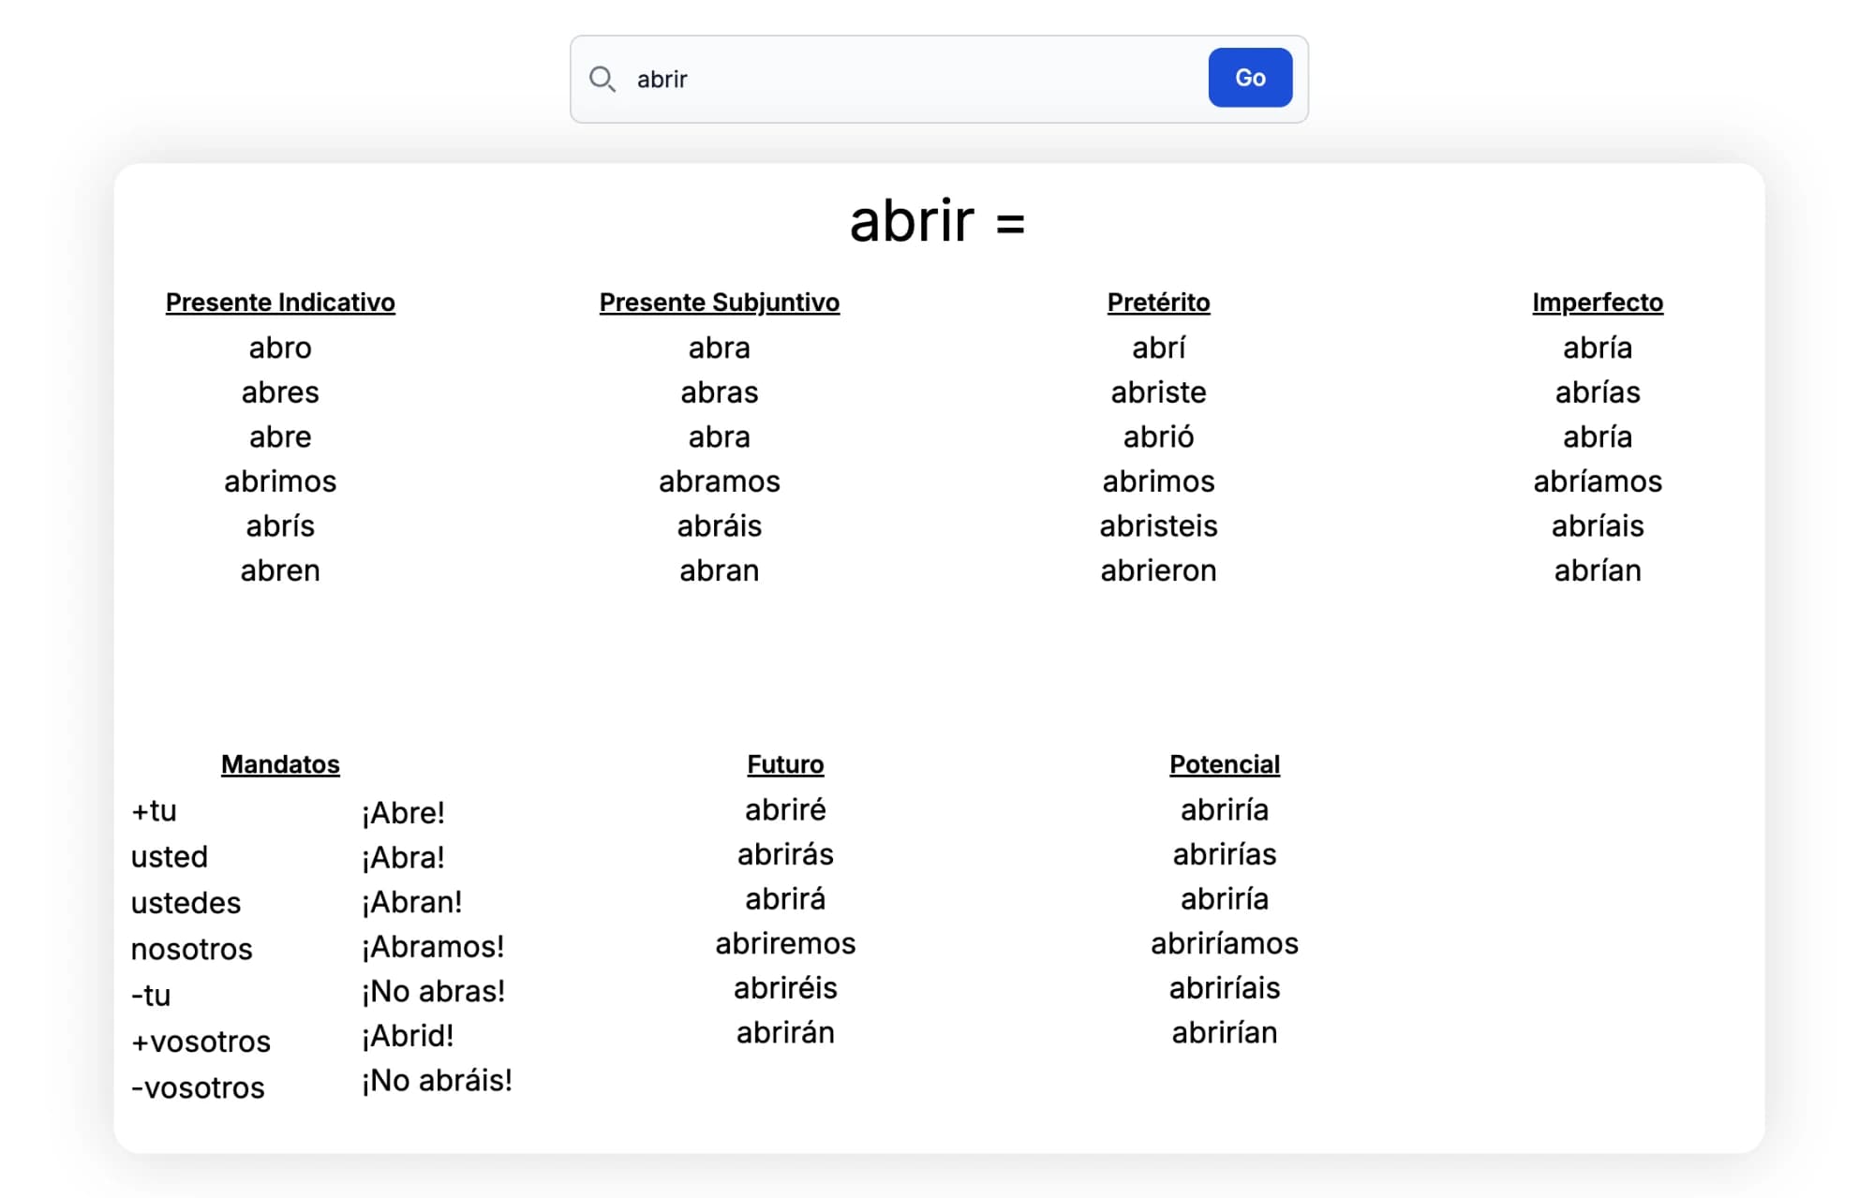This screenshot has height=1198, width=1874.
Task: Click the "ustedes" label
Action: point(186,903)
